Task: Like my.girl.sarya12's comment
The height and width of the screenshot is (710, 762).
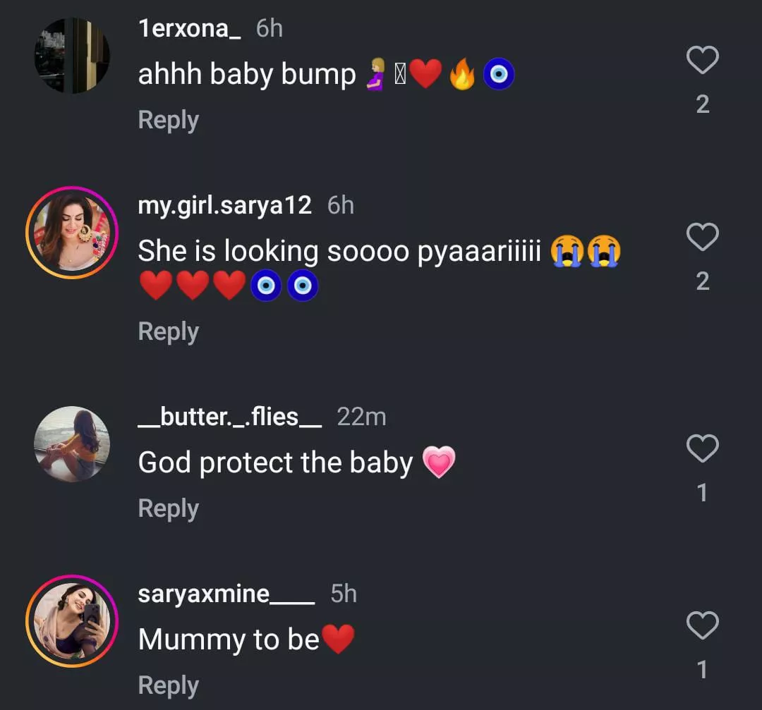Action: [x=702, y=238]
